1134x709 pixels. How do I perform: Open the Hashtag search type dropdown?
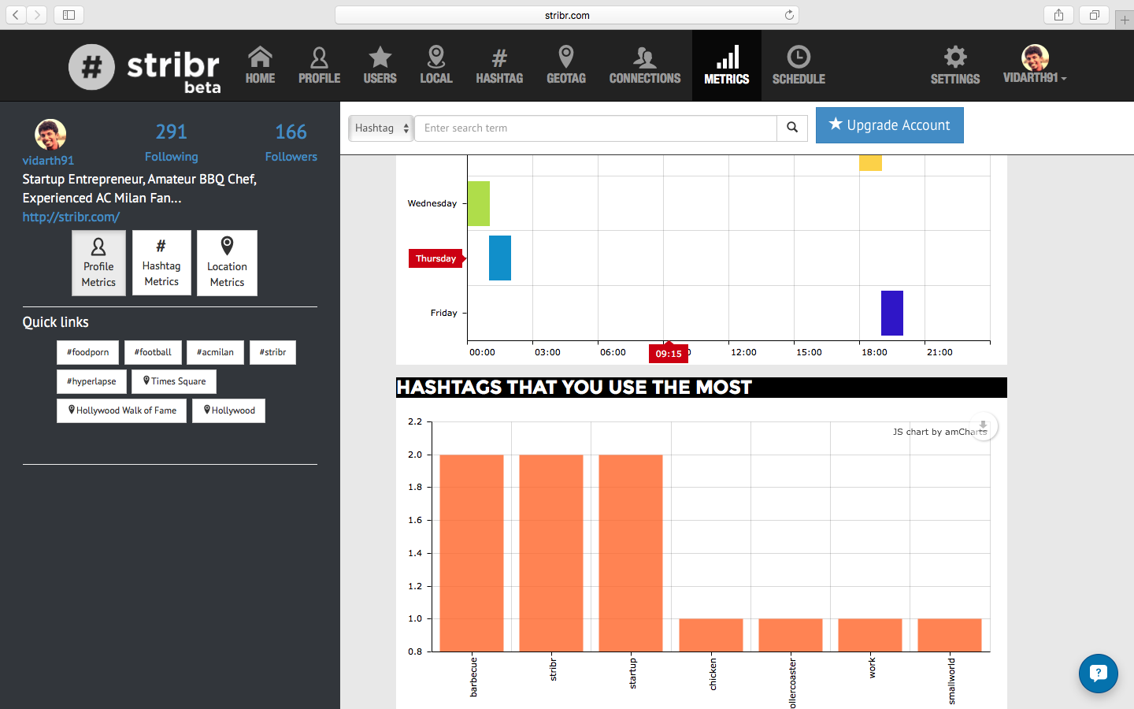point(380,128)
